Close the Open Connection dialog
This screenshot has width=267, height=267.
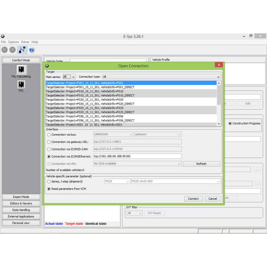click(218, 65)
